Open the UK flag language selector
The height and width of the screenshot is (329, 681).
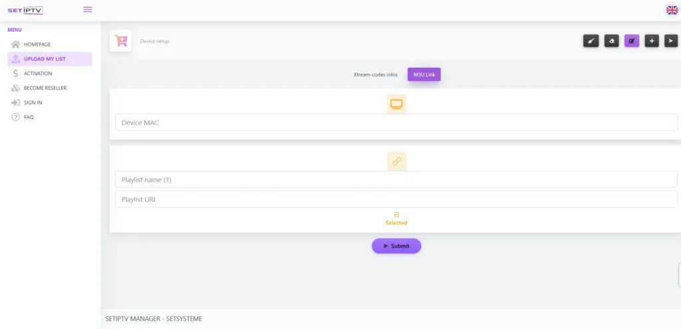(x=672, y=10)
